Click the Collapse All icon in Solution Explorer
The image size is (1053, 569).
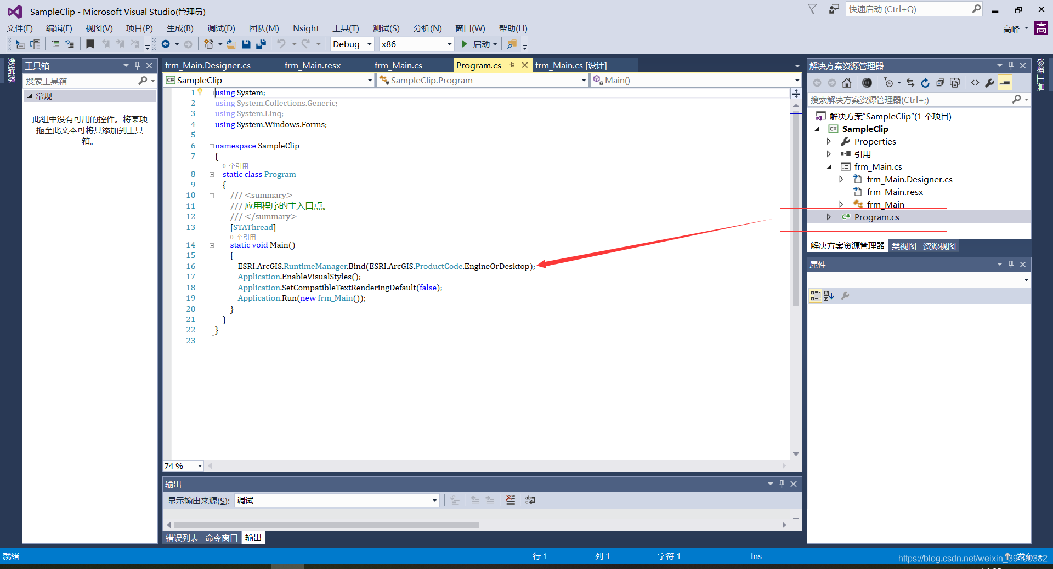click(940, 83)
